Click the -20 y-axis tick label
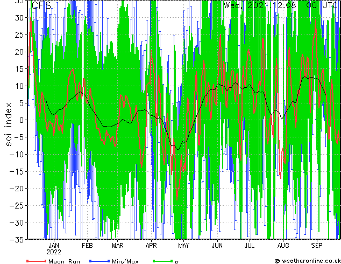The image size is (341, 264). point(17,189)
